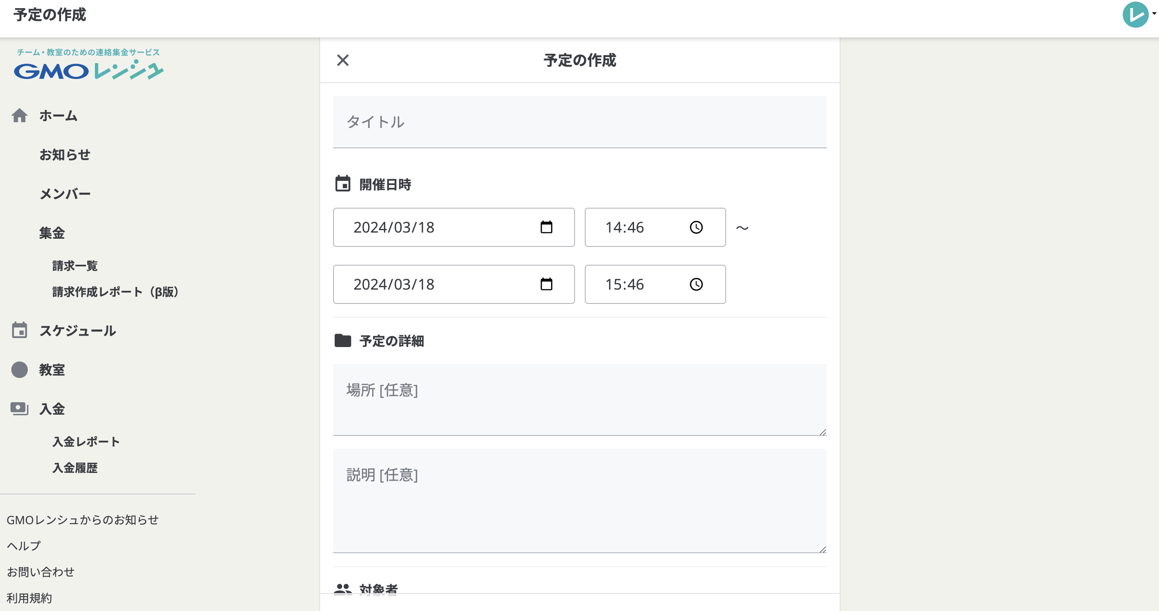
Task: Click the 入金 payment icon in sidebar
Action: click(x=20, y=409)
